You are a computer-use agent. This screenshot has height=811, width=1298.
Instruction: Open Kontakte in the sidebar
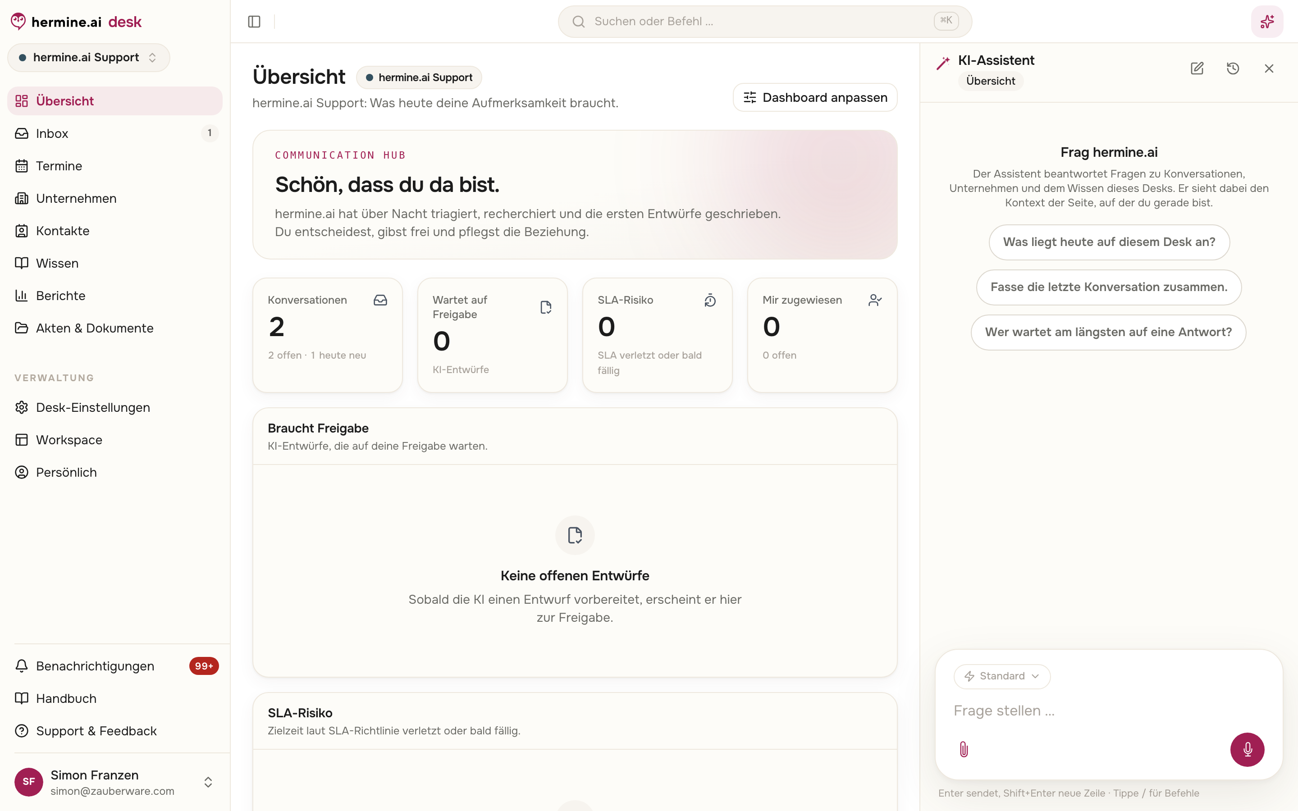point(115,231)
